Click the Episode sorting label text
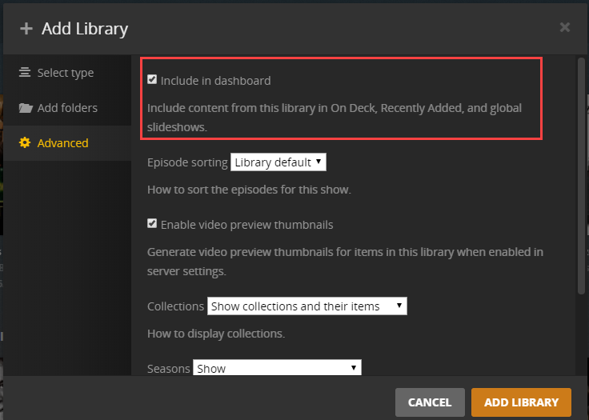The height and width of the screenshot is (420, 589). pyautogui.click(x=187, y=162)
